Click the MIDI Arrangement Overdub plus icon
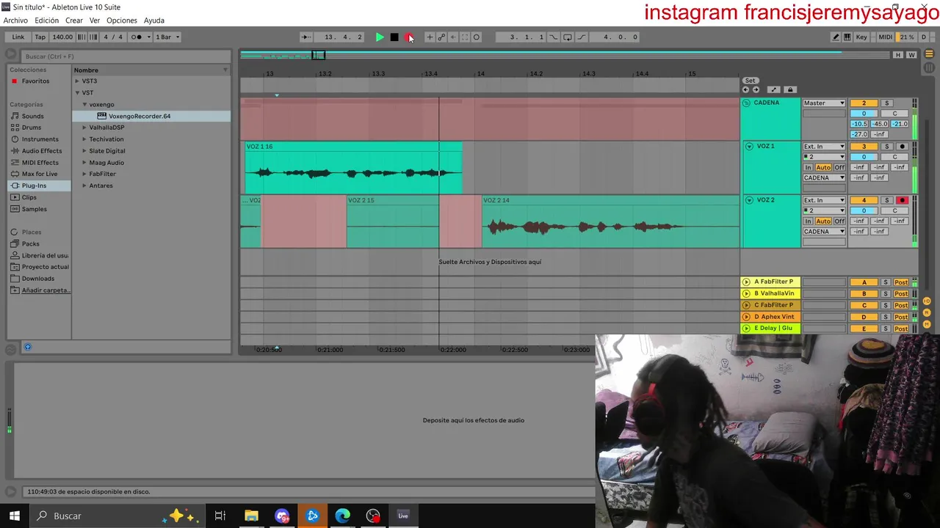 430,37
